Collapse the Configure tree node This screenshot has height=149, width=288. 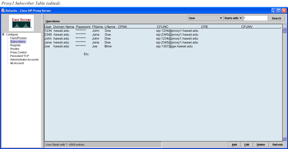tap(3, 34)
